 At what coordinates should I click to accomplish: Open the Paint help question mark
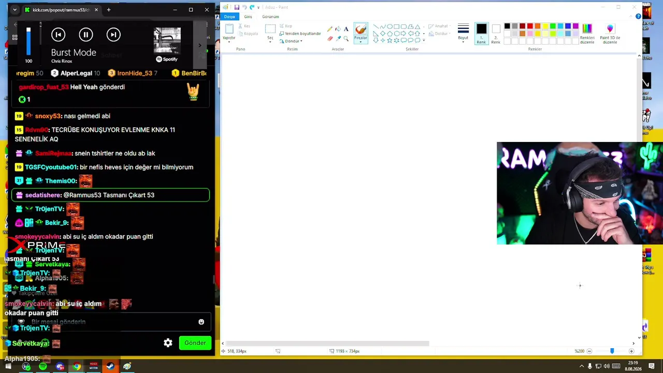pyautogui.click(x=638, y=17)
